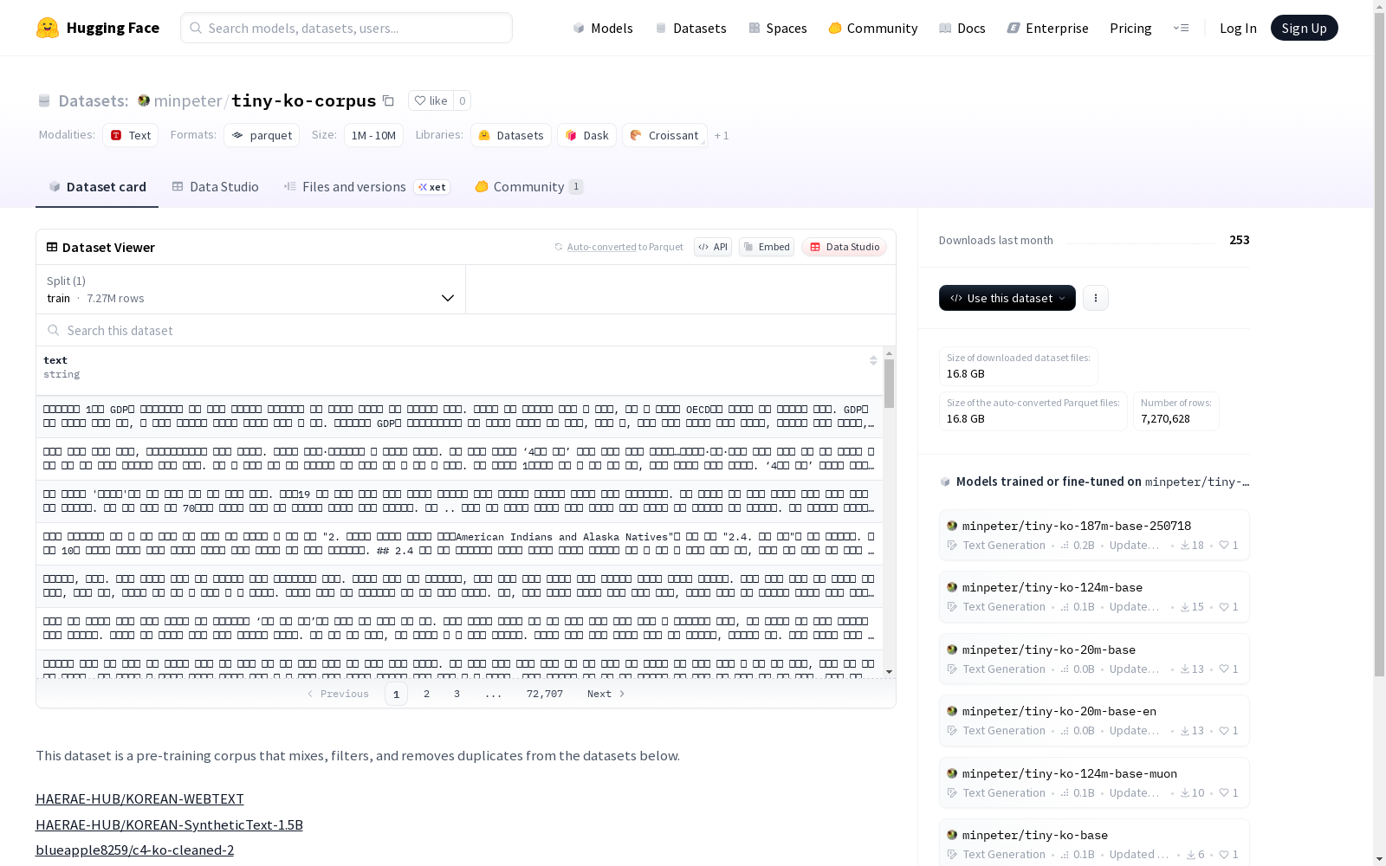The height and width of the screenshot is (866, 1386).
Task: Switch to the Dataset card tab
Action: 97,187
